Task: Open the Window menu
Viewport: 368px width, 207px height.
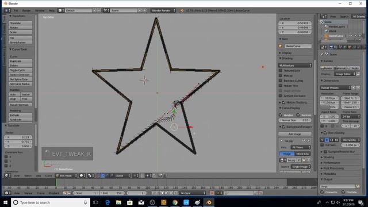Action: tap(40, 10)
